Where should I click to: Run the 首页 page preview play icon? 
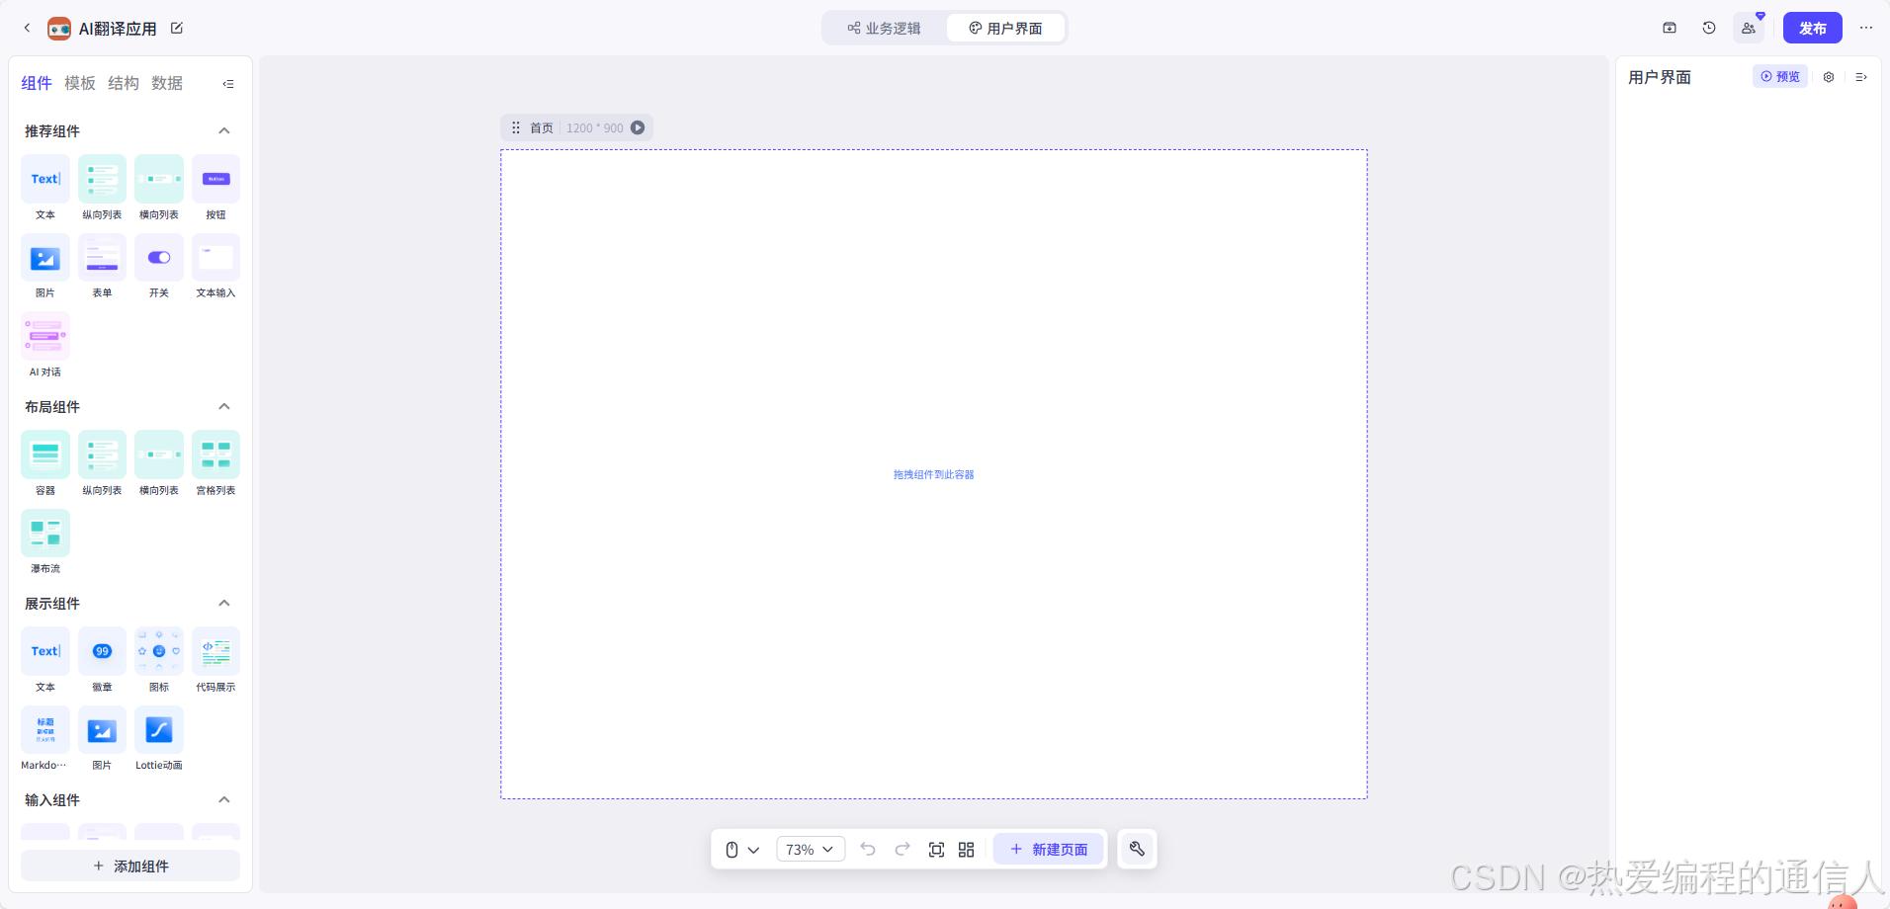pos(638,127)
